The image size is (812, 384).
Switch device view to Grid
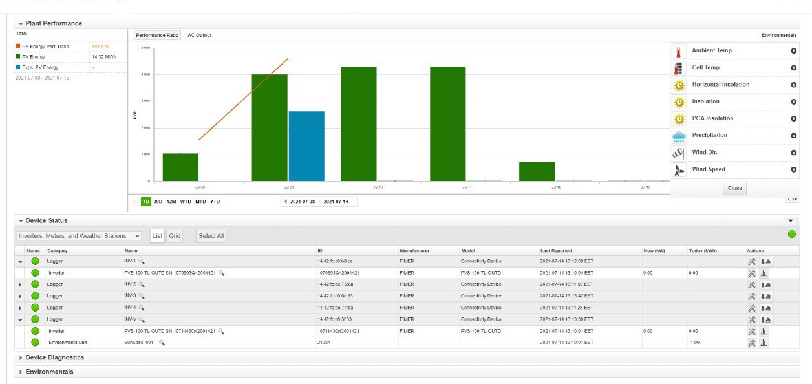(x=175, y=236)
